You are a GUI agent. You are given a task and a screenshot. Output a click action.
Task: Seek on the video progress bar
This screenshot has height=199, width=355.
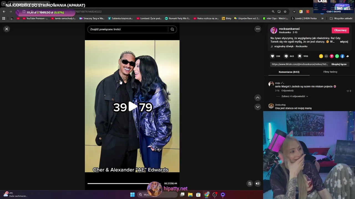[125, 184]
